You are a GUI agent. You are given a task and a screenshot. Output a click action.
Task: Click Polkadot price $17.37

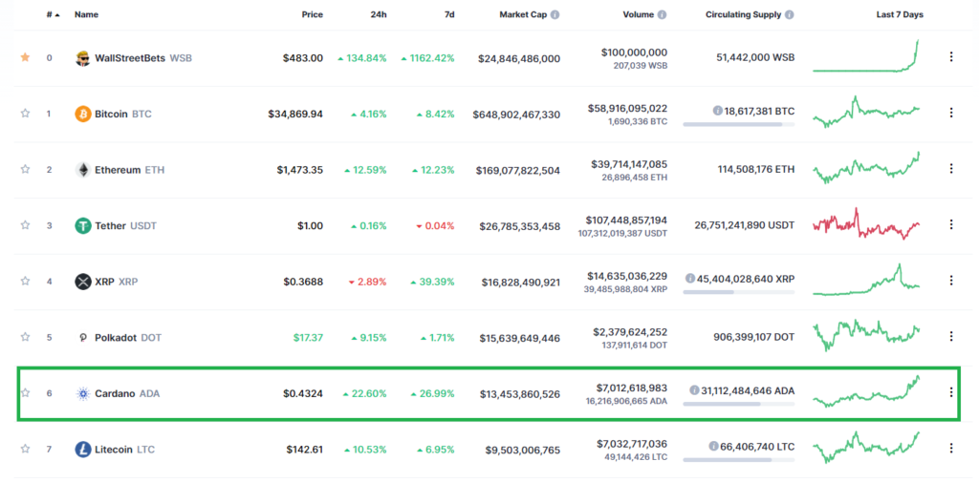(309, 338)
